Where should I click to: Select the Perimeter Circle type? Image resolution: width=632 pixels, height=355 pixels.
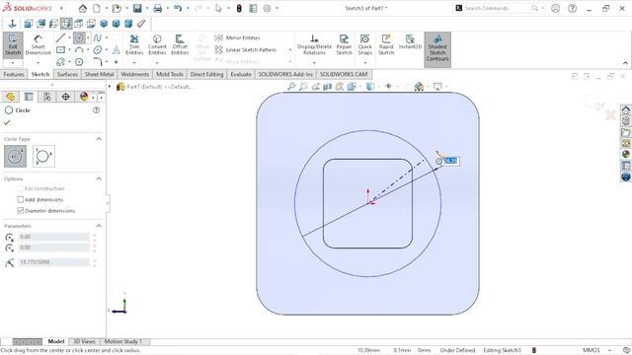[43, 156]
